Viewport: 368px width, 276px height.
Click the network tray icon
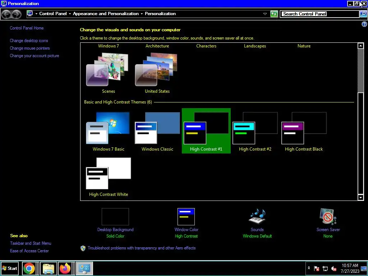tap(325, 268)
